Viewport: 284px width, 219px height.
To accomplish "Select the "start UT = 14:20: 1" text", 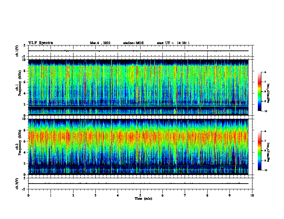I will point(173,43).
